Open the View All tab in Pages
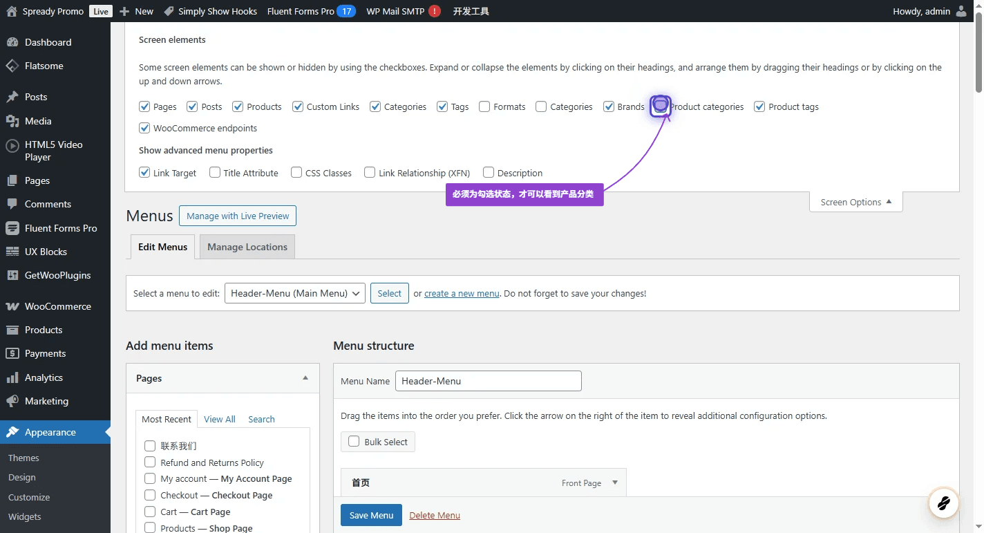The width and height of the screenshot is (984, 533). [x=219, y=419]
